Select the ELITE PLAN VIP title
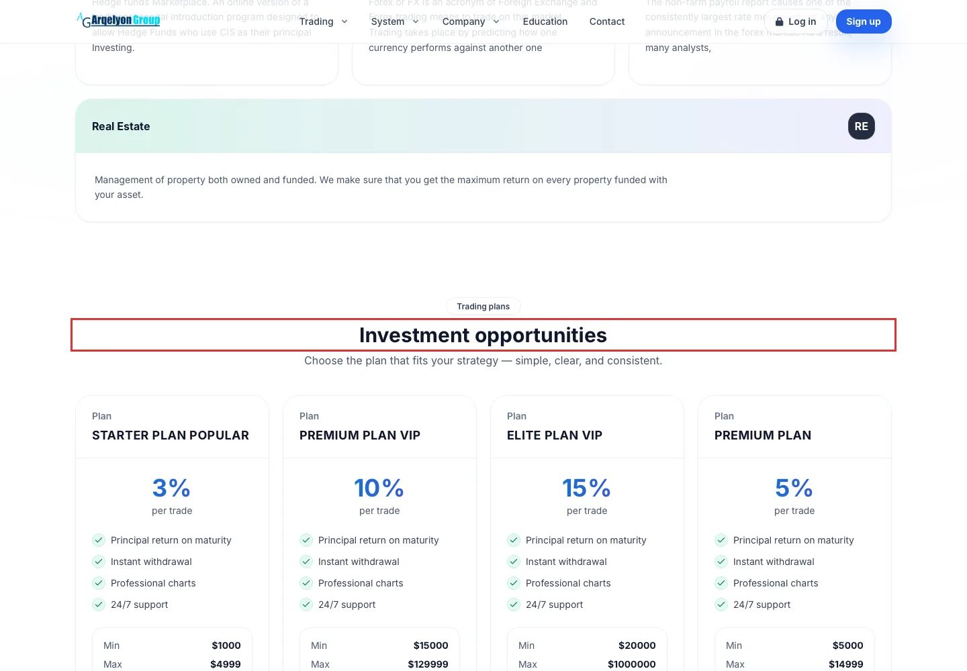Viewport: 967px width, 671px height. (555, 435)
